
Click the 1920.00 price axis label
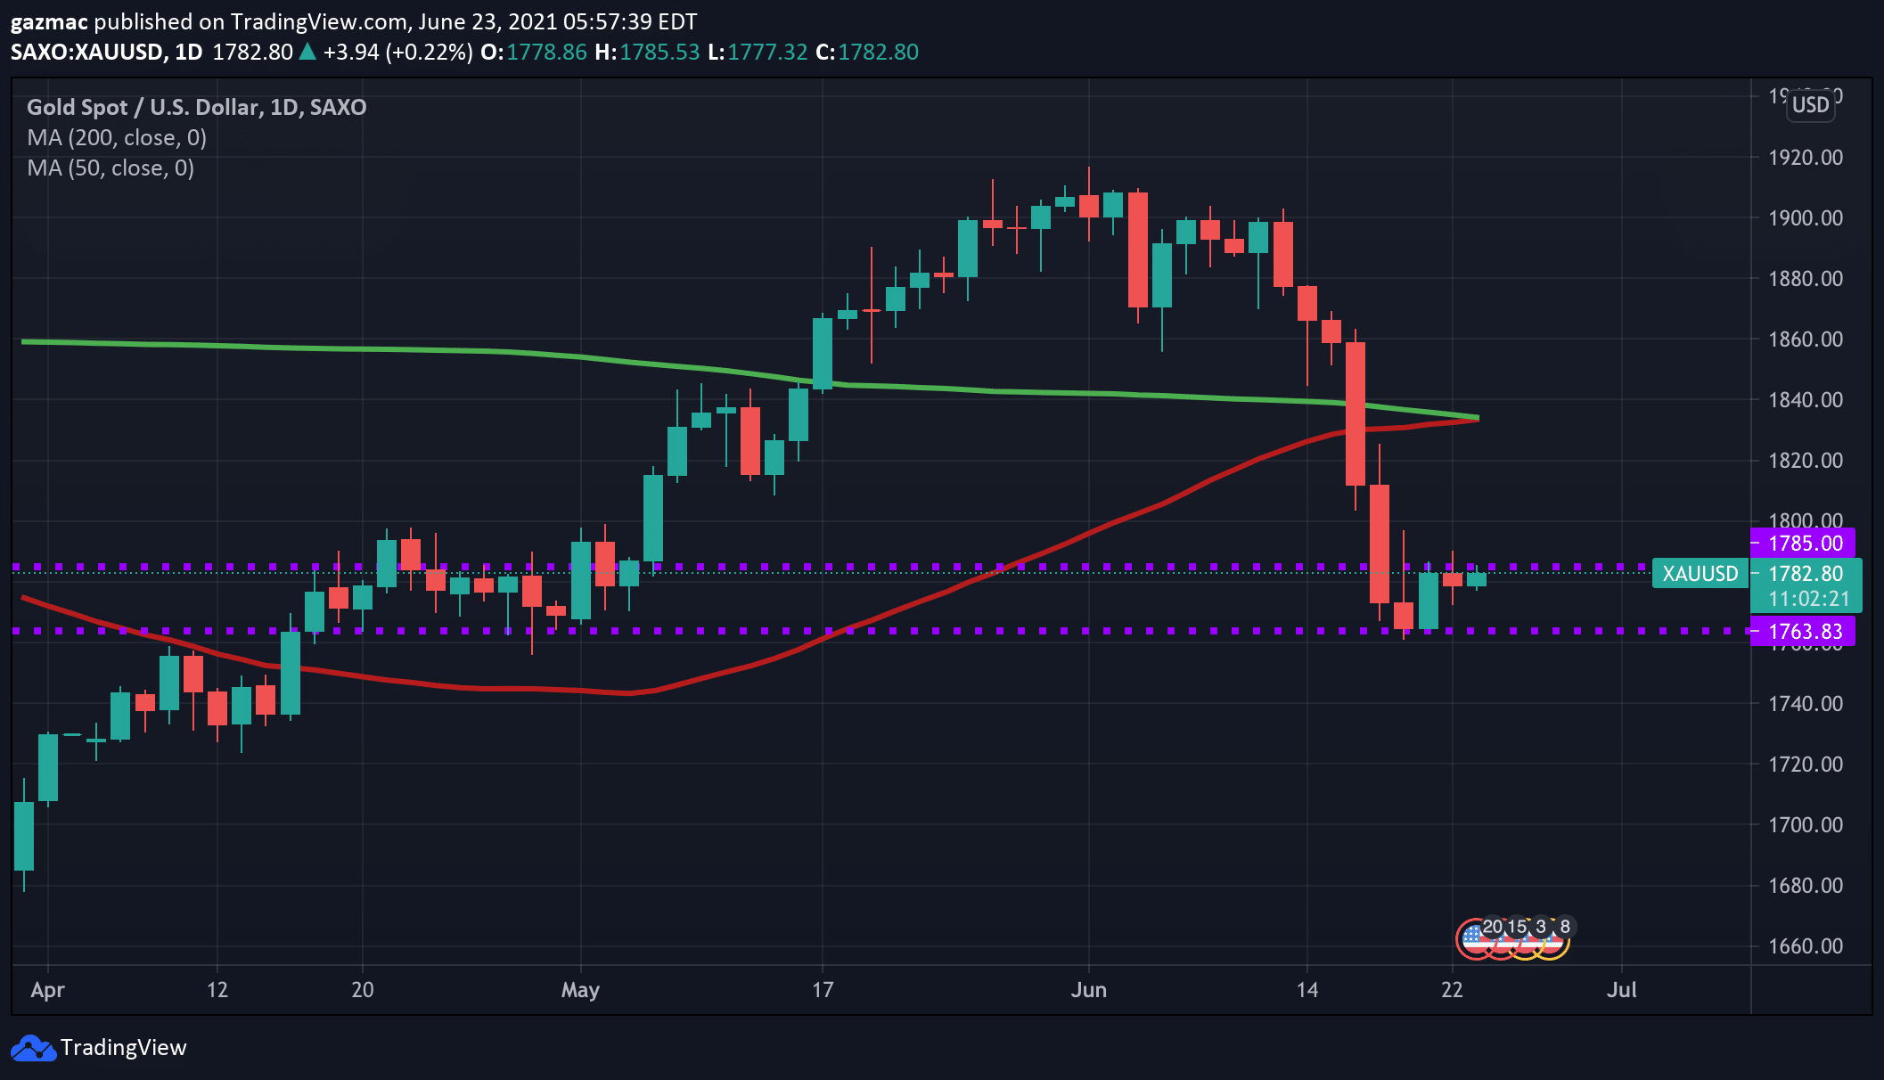point(1806,158)
